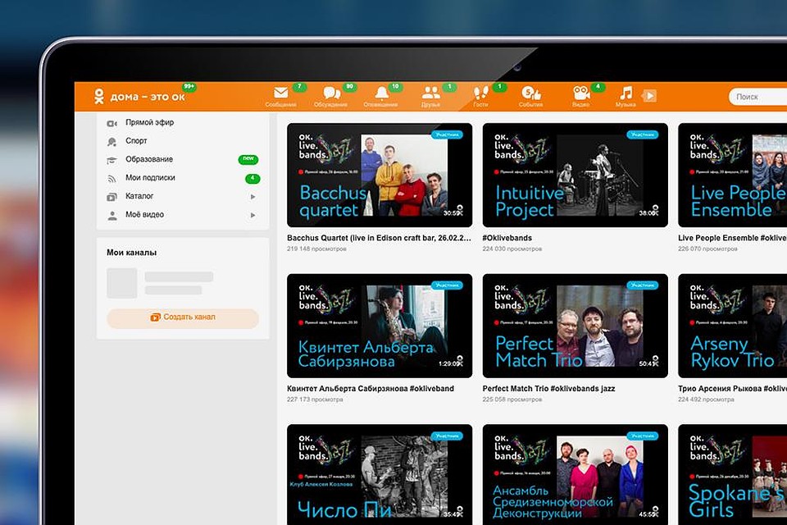
Task: Open Видео from the camera icon
Action: [x=580, y=96]
